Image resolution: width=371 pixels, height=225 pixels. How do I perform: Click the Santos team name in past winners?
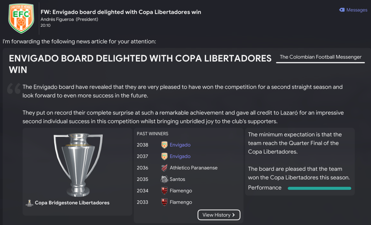click(x=177, y=179)
